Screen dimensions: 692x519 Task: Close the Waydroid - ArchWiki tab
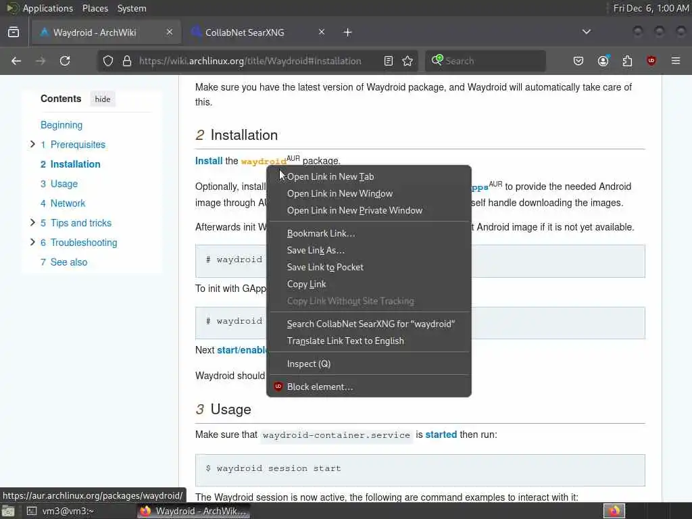(170, 32)
